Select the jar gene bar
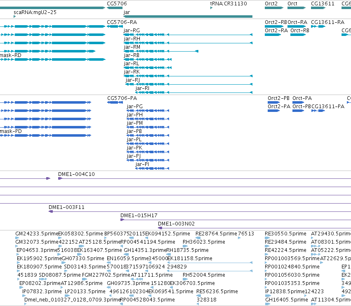 coord(188,17)
